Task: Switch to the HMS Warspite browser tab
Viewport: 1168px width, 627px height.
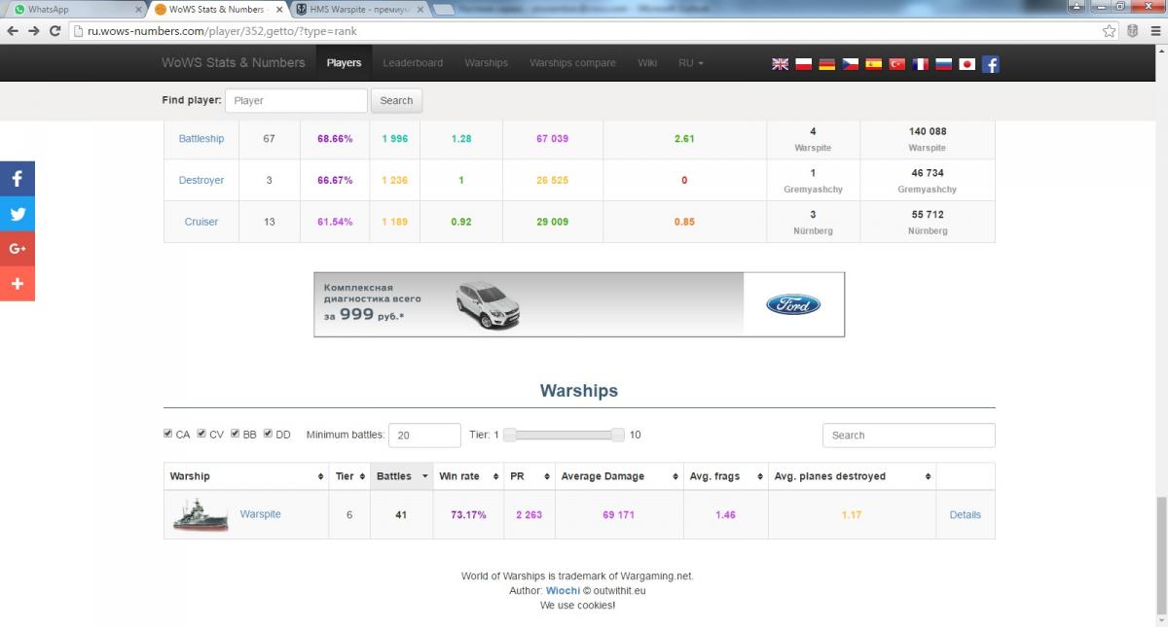Action: [358, 9]
